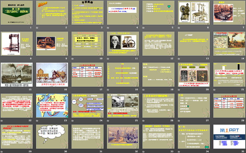Preview animation via star icon under slide 23
Viewport: 246px width, 153px height.
pos(37,121)
